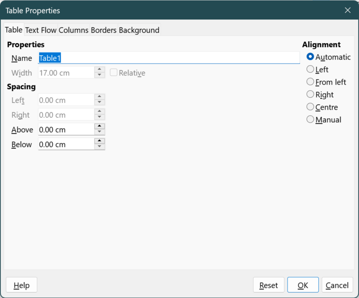Increase the Below spacing value
Viewport: 359px width, 298px height.
pyautogui.click(x=99, y=141)
